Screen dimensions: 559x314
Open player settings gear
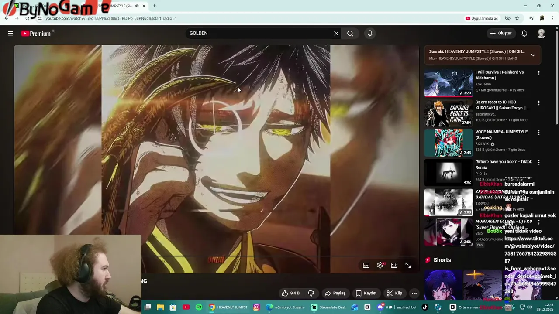[380, 265]
